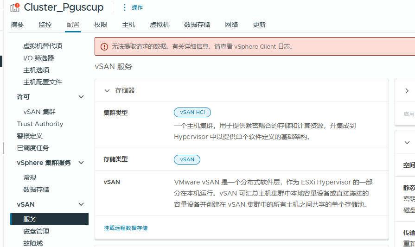Open I/O 筛选器 settings
415x247 pixels.
(38, 58)
